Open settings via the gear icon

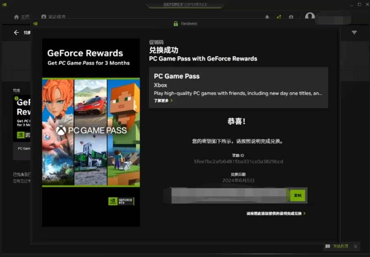click(x=291, y=17)
